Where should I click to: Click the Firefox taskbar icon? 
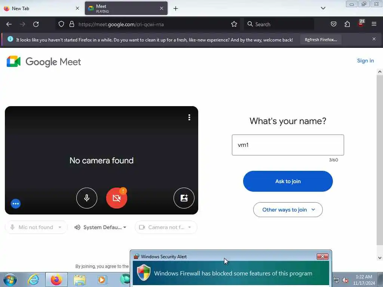click(56, 280)
